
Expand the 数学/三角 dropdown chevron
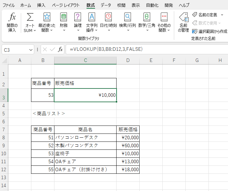click(147, 30)
